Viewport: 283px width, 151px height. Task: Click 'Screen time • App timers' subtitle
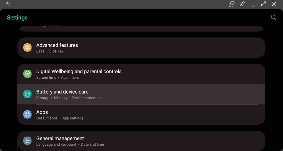point(57,78)
